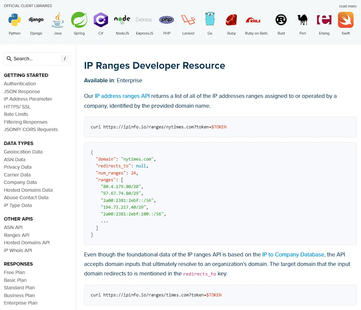Click the search magnifier icon
Image resolution: width=361 pixels, height=310 pixels.
click(9, 59)
